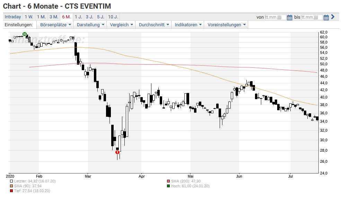This screenshot has height=198, width=343.
Task: Click the green H high marker on chart
Action: tap(25, 34)
